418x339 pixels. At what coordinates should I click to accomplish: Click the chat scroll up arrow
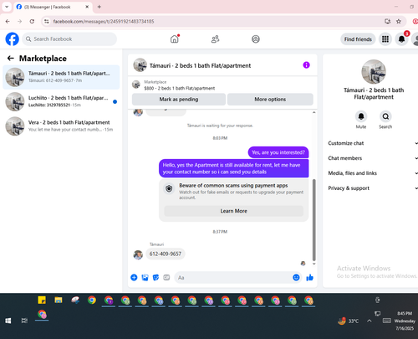click(x=314, y=112)
